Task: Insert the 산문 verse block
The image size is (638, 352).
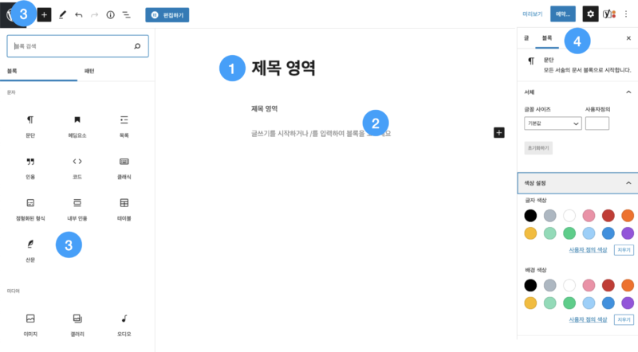Action: pyautogui.click(x=30, y=251)
